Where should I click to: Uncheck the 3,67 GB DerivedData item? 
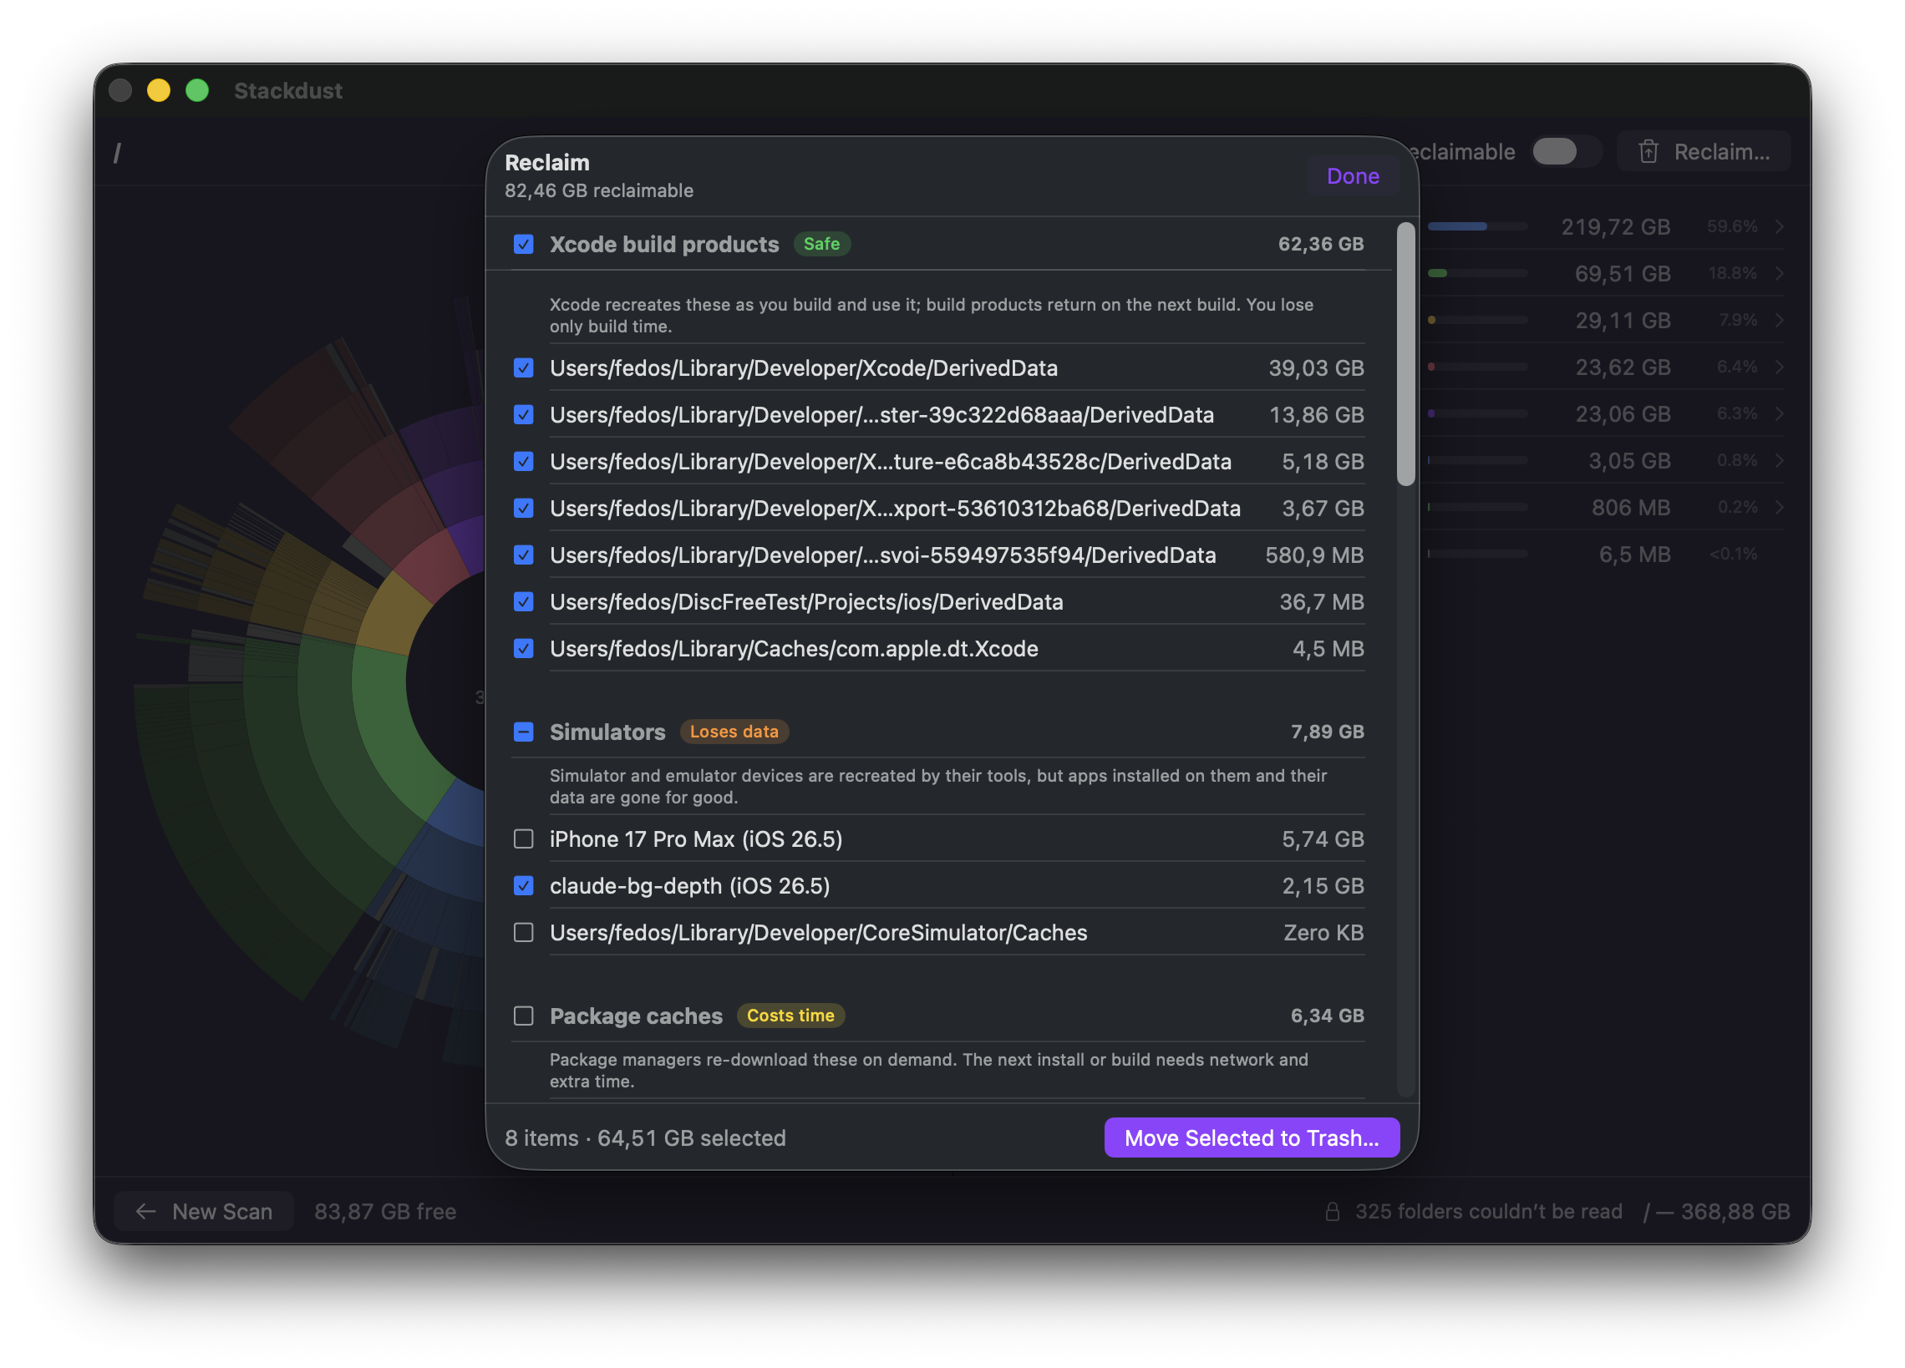click(x=523, y=508)
